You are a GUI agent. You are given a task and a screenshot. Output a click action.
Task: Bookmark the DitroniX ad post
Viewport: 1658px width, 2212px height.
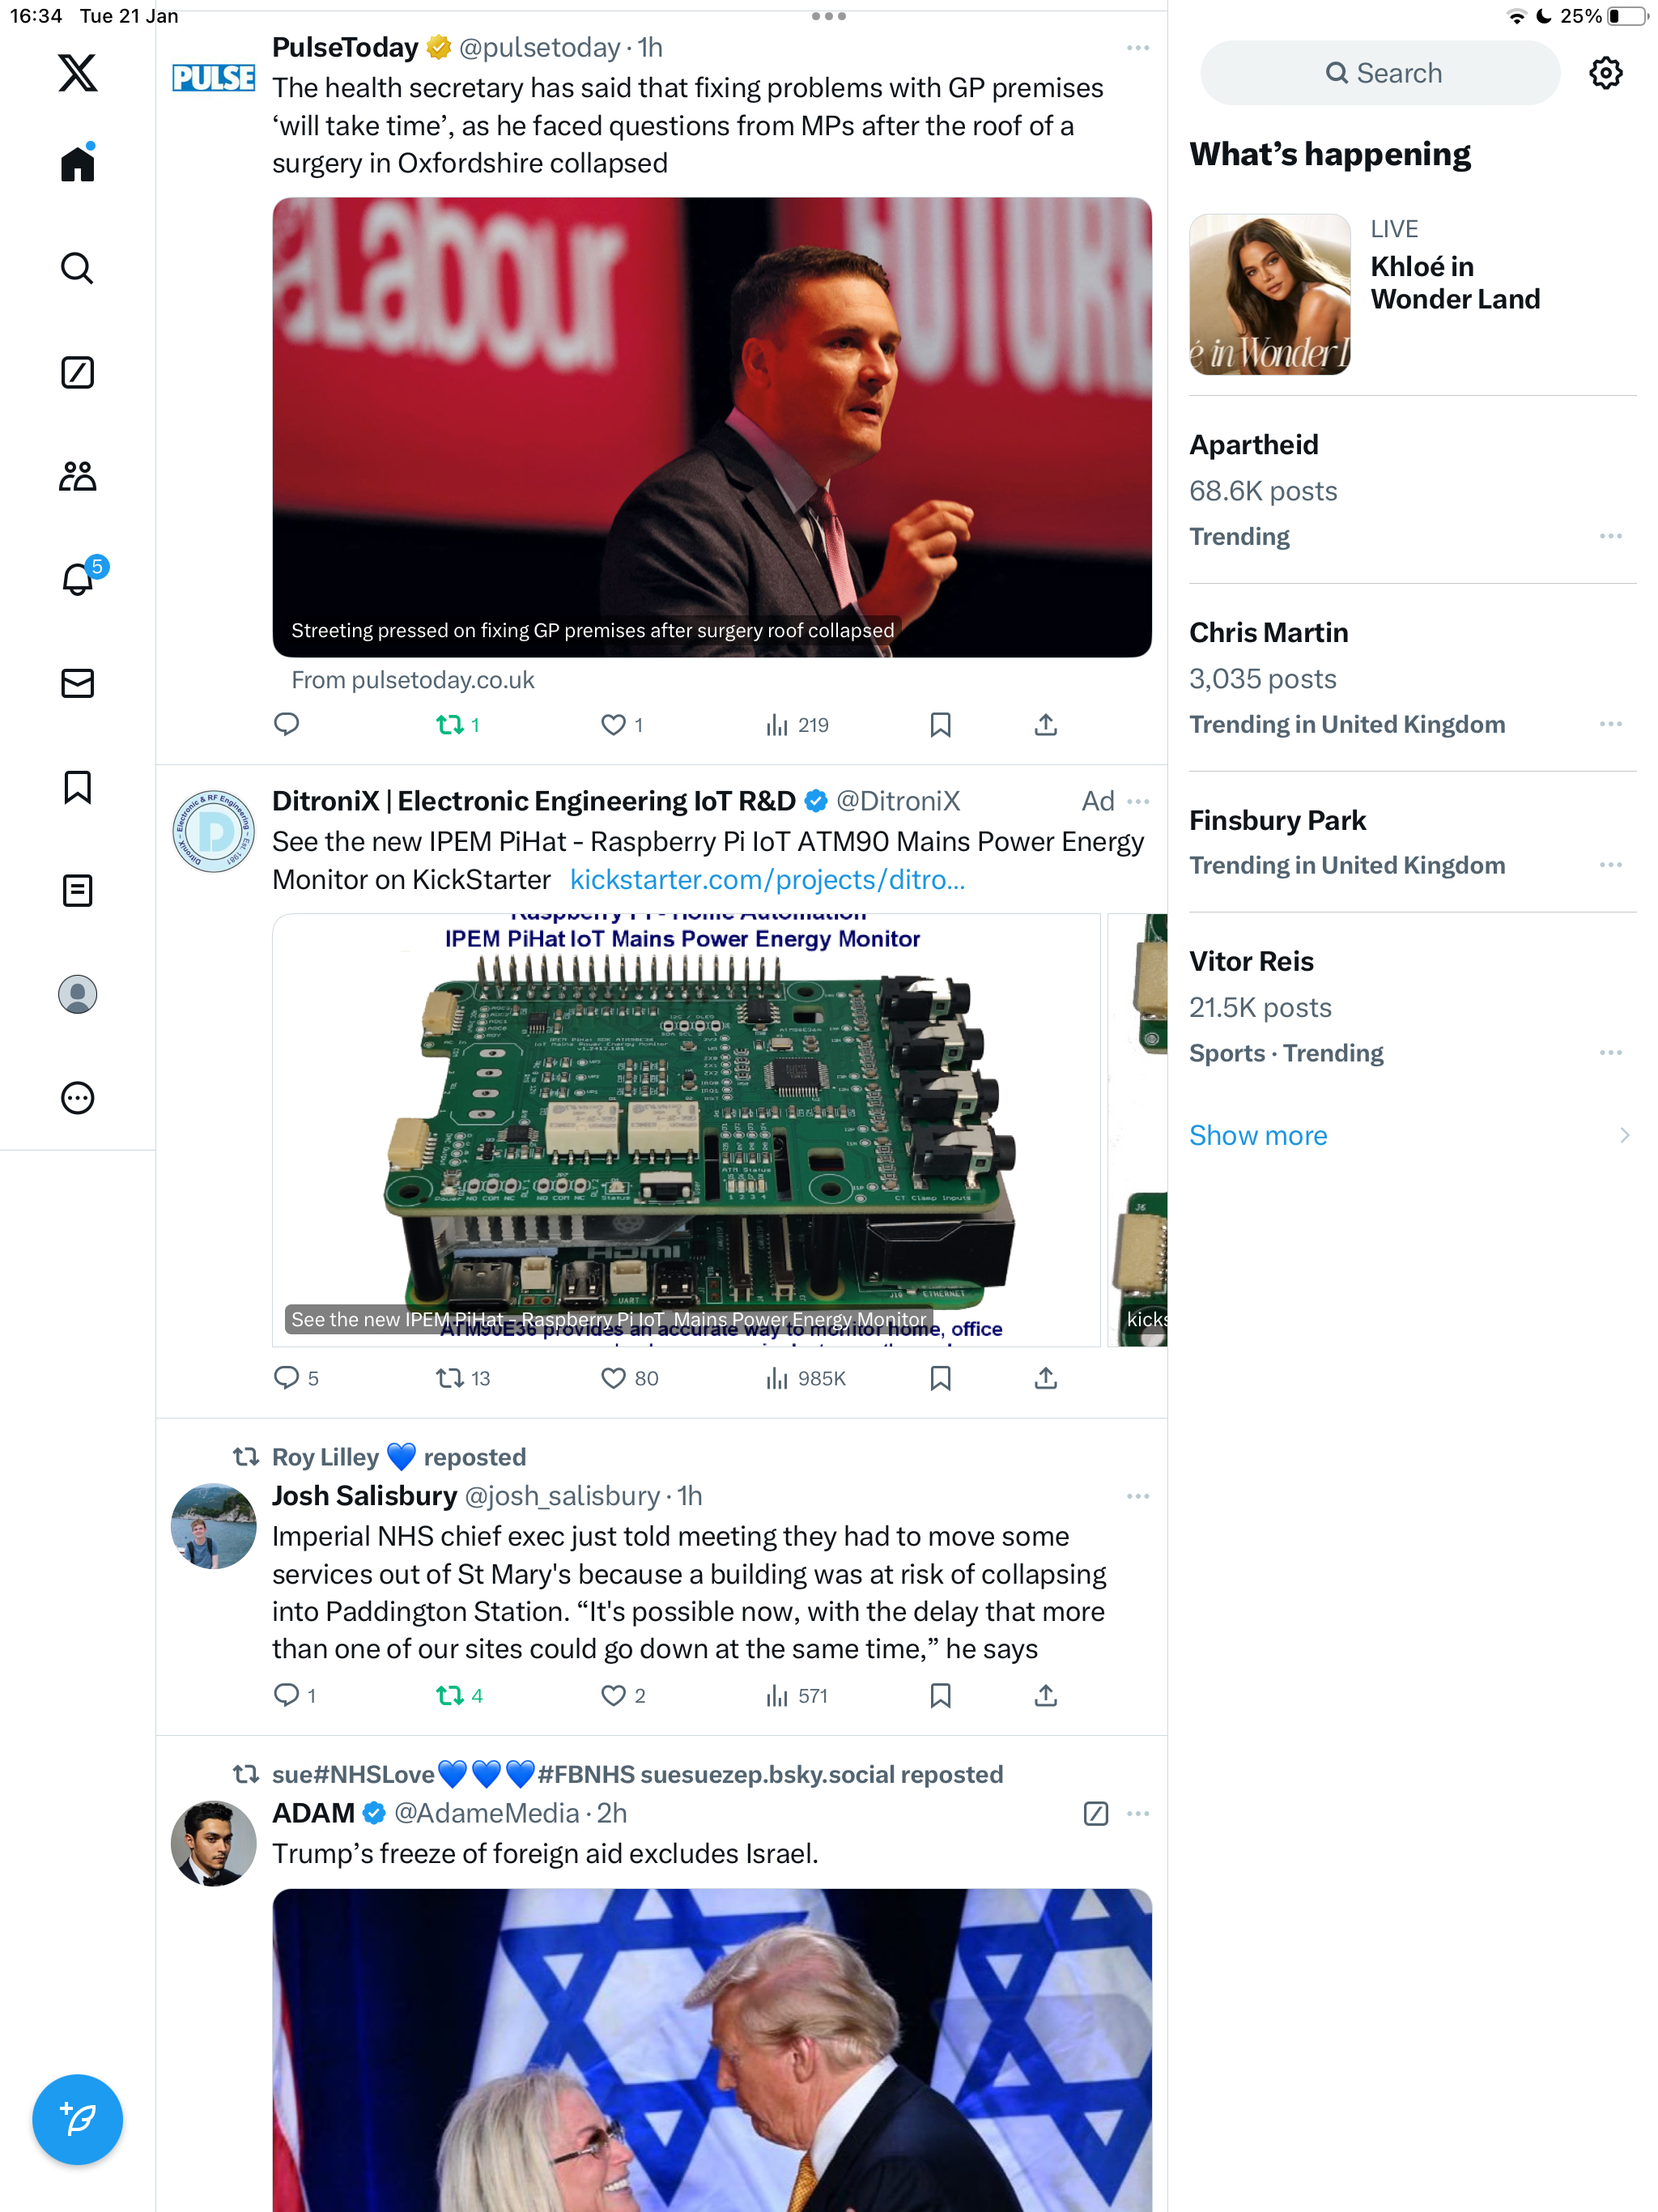[940, 1378]
